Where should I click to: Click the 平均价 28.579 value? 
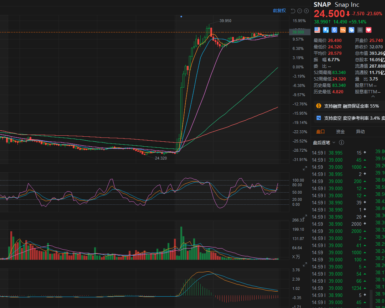pos(335,53)
